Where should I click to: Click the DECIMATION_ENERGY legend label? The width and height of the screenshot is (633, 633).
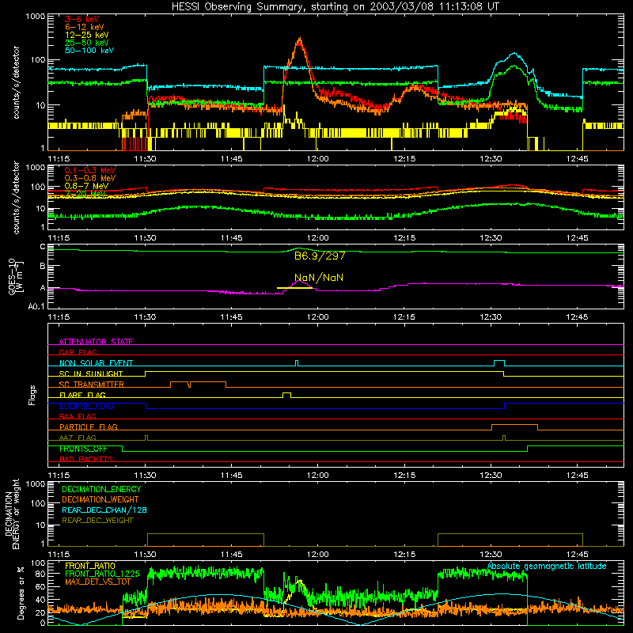coord(101,489)
